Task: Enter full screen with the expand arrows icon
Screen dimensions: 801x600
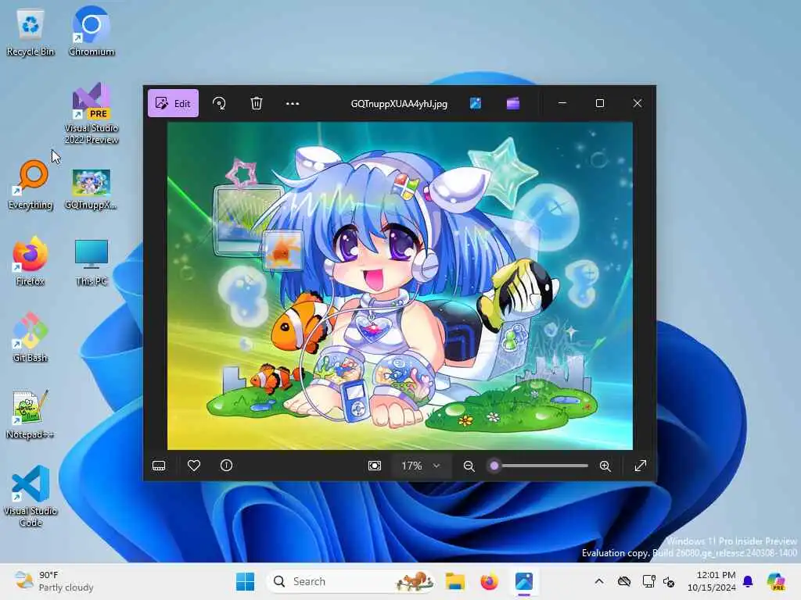Action: pos(640,466)
